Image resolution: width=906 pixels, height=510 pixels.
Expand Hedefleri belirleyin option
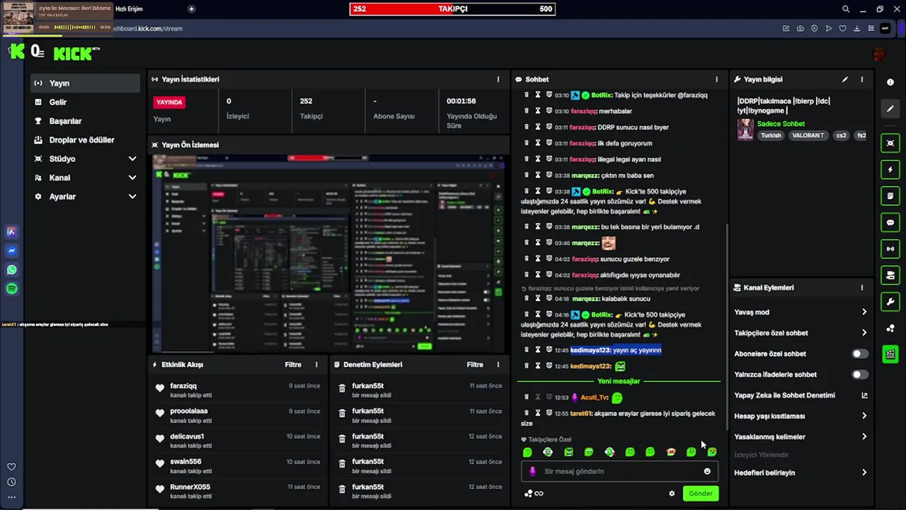tap(801, 472)
